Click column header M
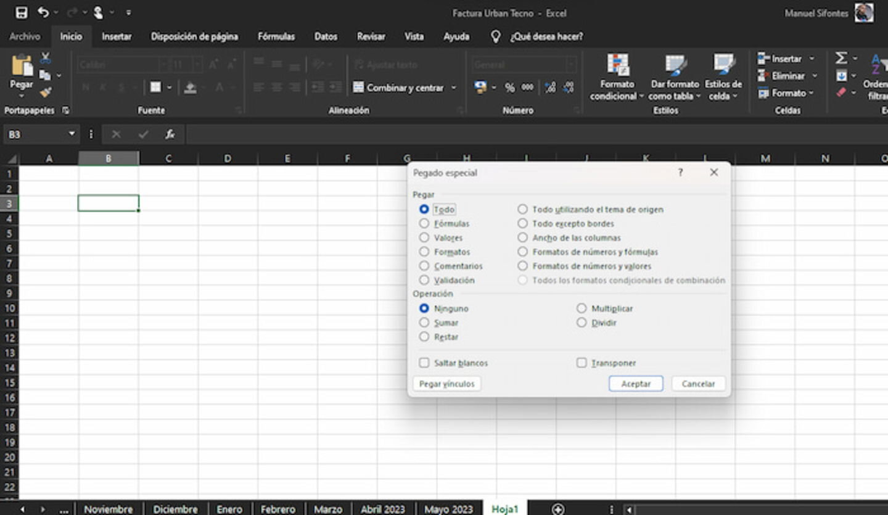This screenshot has height=515, width=888. click(x=765, y=159)
